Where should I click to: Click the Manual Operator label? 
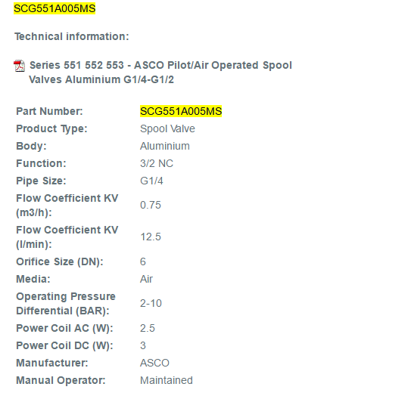(61, 380)
